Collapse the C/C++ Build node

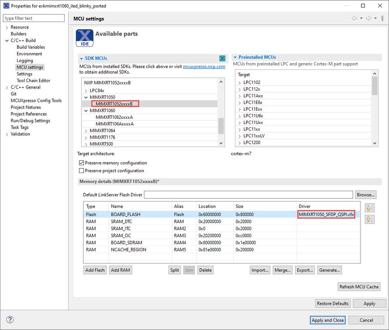click(x=7, y=41)
